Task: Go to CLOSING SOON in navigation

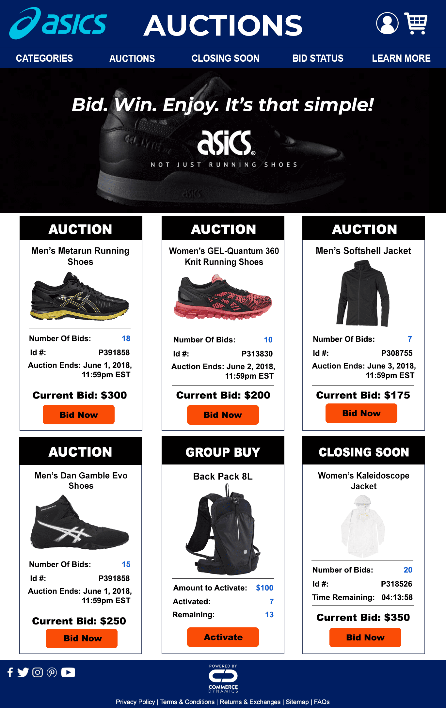Action: 225,58
